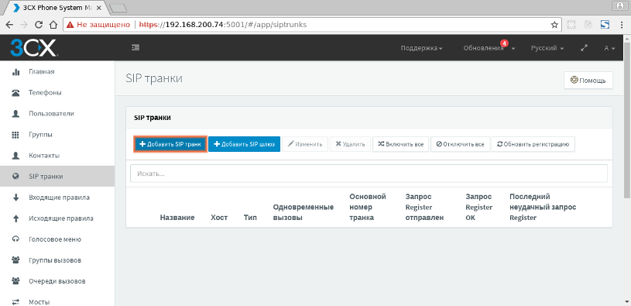Click Основной номер транка column header
The image size is (631, 306).
coord(368,207)
